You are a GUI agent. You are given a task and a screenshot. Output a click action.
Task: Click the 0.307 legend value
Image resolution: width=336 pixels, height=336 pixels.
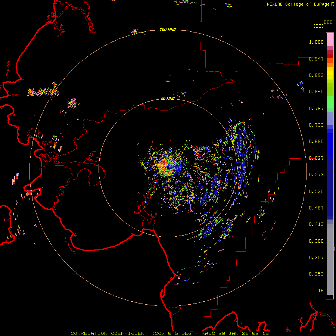click(x=316, y=258)
